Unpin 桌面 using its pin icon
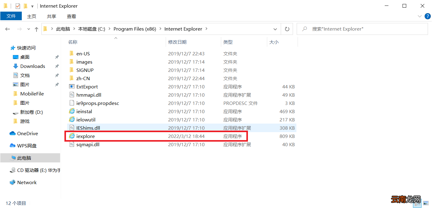 [x=57, y=57]
